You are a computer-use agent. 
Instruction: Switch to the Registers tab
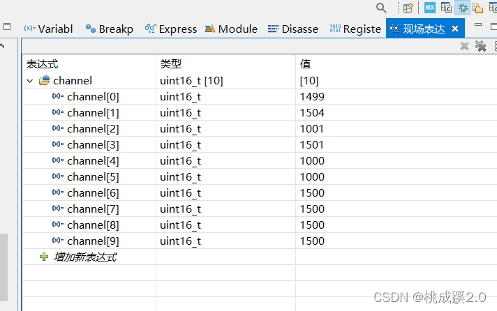click(355, 29)
